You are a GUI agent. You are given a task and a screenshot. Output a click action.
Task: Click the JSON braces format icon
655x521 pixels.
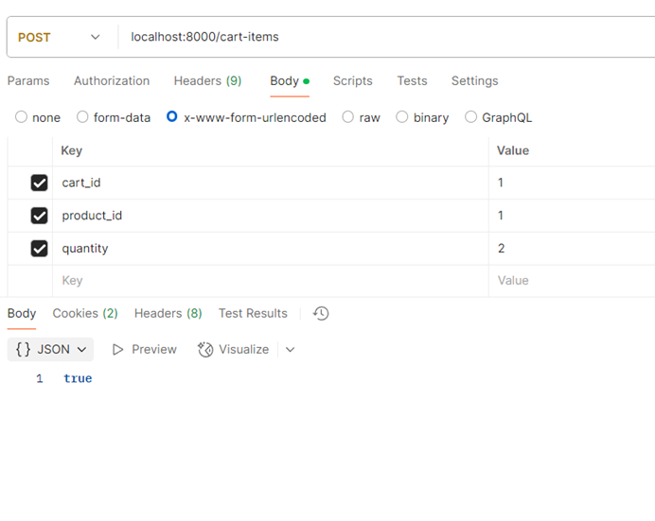pyautogui.click(x=24, y=350)
